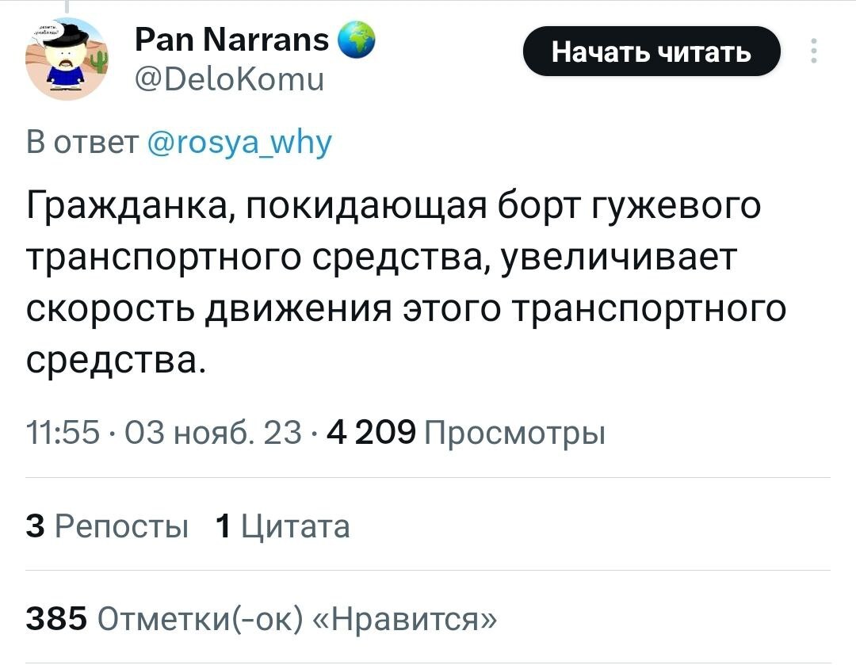
Task: Open the display name Pan Narrans
Action: 233,39
